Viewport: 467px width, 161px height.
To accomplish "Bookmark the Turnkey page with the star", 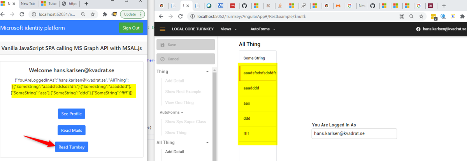I will click(421, 16).
